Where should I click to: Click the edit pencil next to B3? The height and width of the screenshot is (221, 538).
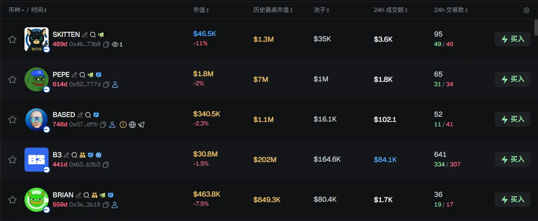pos(67,155)
